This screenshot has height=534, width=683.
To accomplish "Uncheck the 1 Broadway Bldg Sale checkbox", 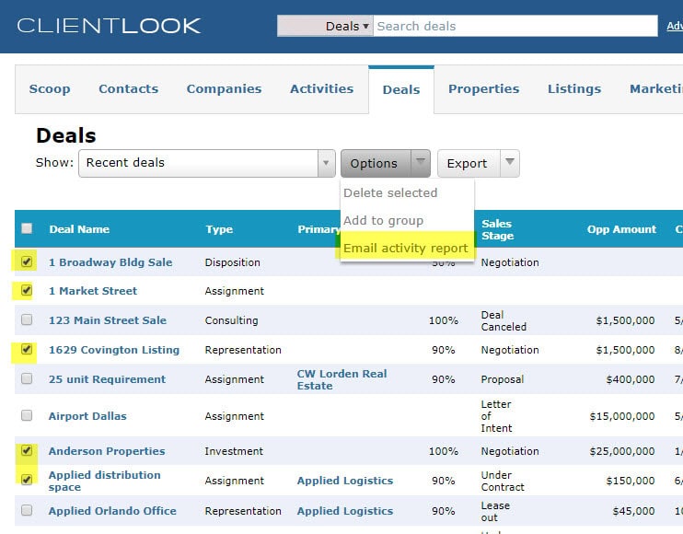I will (27, 261).
